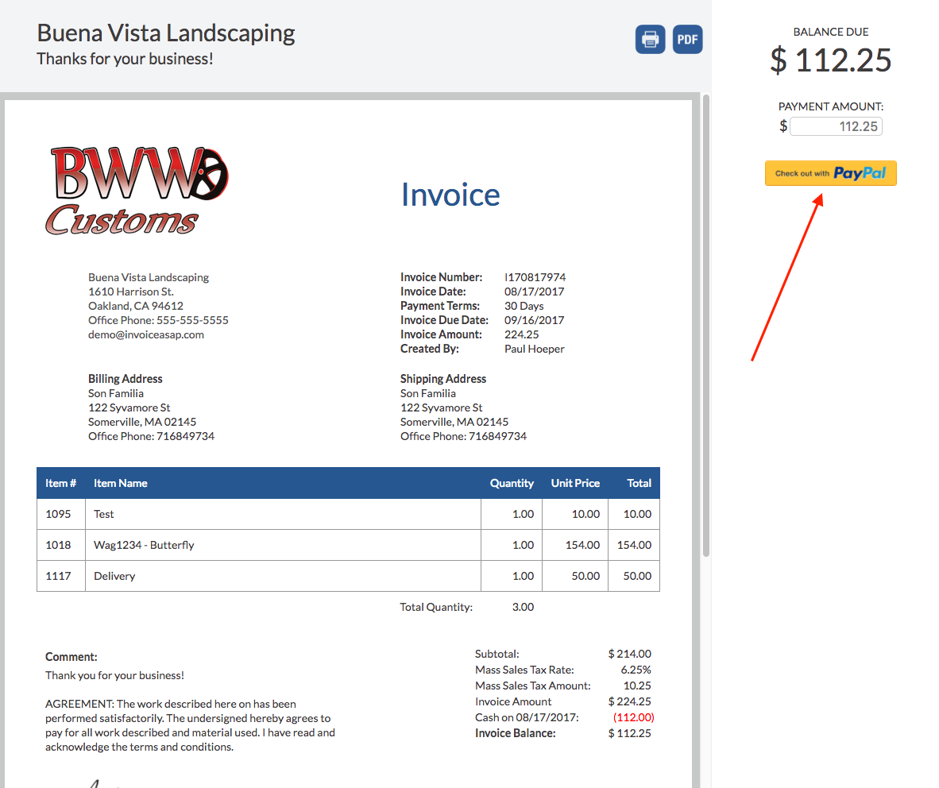The width and height of the screenshot is (939, 788).
Task: Click the demo@invoiceasap.com email address
Action: tap(146, 334)
